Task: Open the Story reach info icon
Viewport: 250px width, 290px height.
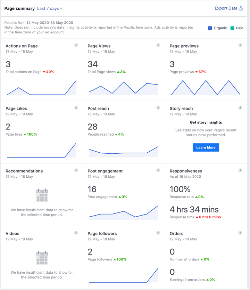Action: point(240,107)
